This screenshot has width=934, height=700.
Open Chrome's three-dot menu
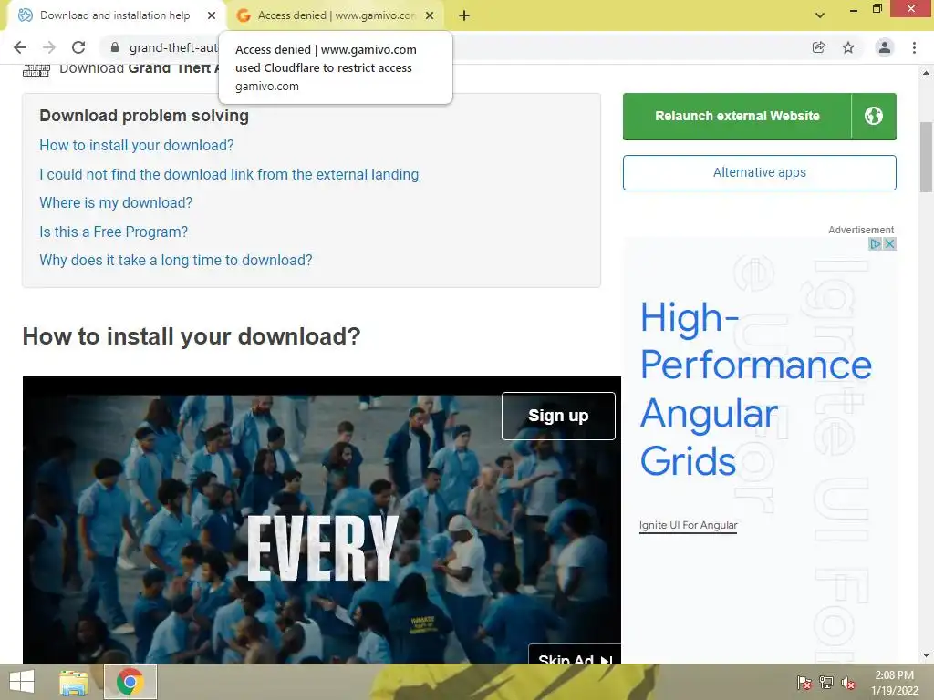point(914,47)
